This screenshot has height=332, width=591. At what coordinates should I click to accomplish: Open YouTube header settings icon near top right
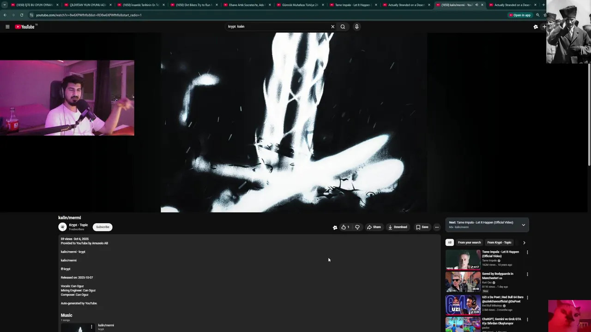pos(536,27)
